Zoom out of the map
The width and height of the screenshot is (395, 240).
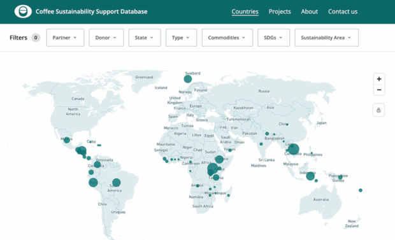pyautogui.click(x=379, y=90)
